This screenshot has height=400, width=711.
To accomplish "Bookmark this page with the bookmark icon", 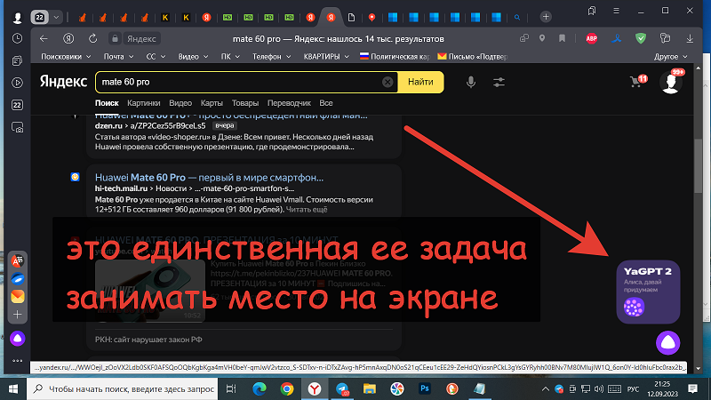I will 563,38.
